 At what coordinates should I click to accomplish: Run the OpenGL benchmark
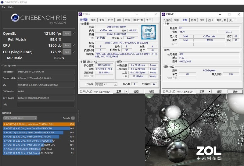pos(67,34)
